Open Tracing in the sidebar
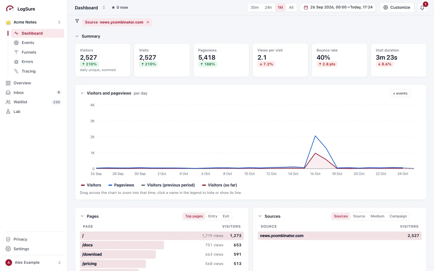Viewport: 434px width, 271px height. point(37,71)
